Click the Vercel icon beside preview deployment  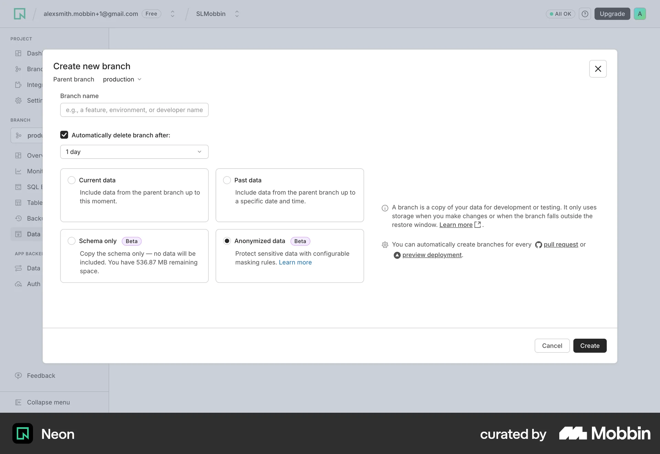[x=397, y=255]
